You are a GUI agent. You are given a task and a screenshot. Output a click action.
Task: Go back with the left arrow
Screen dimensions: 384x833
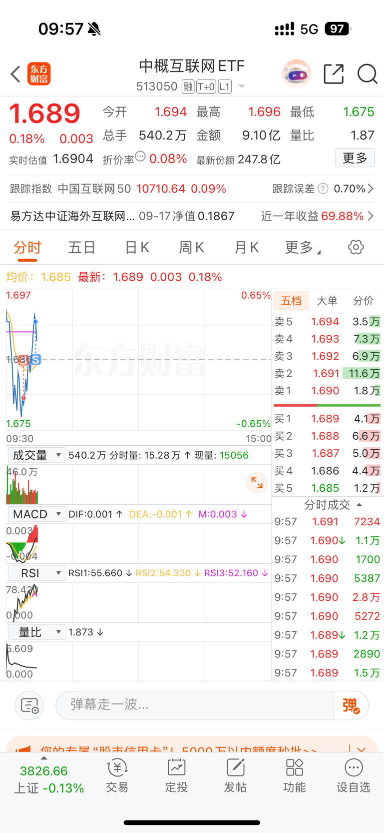(15, 75)
